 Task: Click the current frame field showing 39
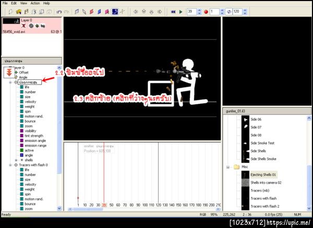click(x=192, y=11)
